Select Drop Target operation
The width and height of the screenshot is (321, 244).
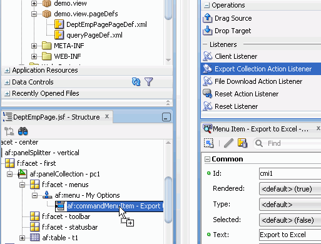[x=233, y=31]
